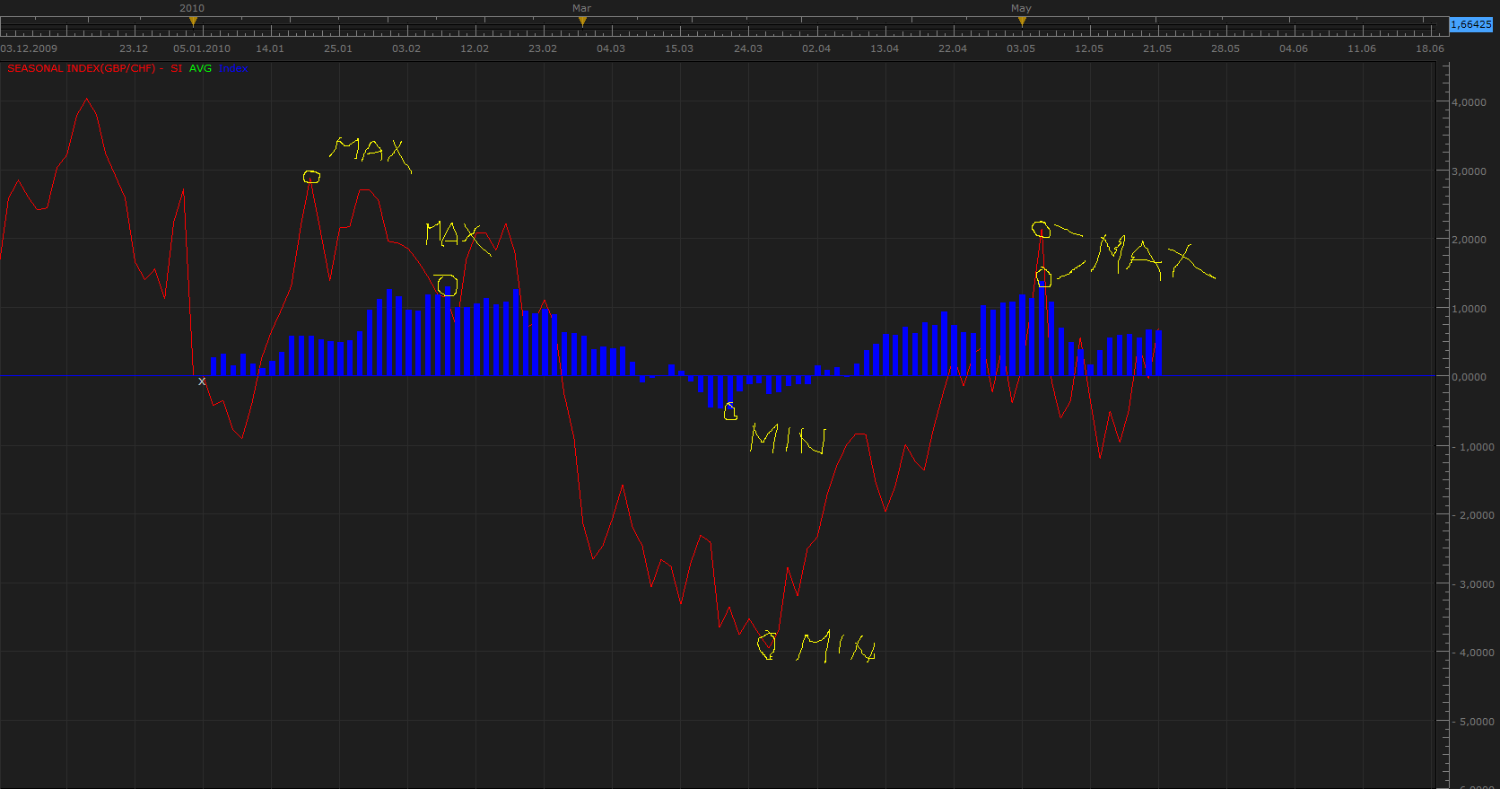The width and height of the screenshot is (1500, 789).
Task: Click the 3,0000 positive axis value
Action: 1469,171
